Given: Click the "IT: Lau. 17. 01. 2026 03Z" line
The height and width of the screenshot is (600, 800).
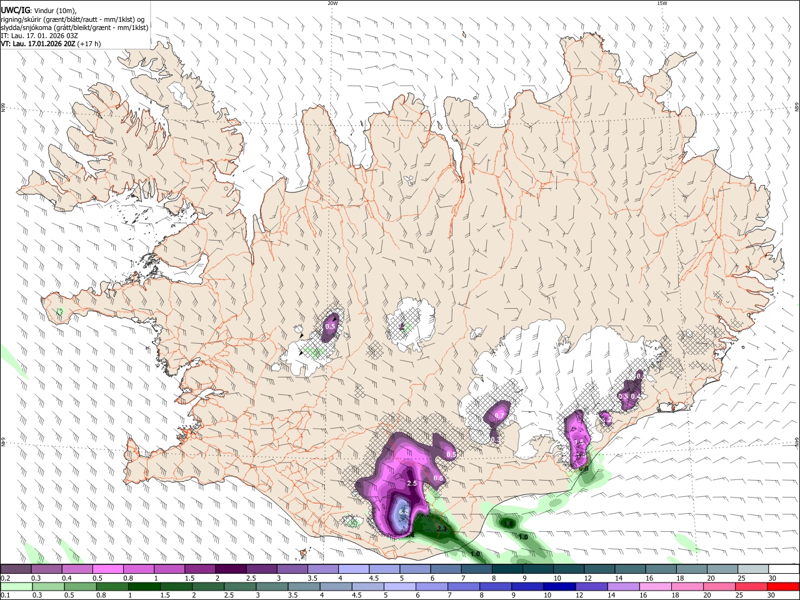Looking at the screenshot, I should [x=39, y=36].
